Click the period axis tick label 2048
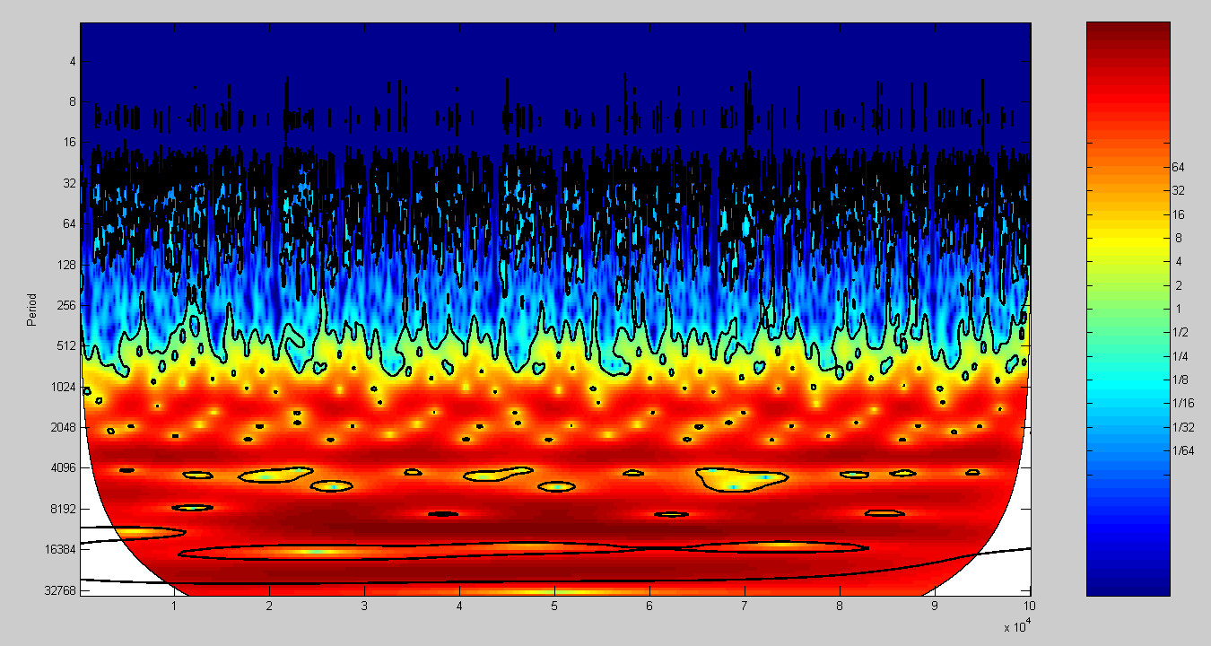Image resolution: width=1211 pixels, height=646 pixels. click(x=65, y=428)
